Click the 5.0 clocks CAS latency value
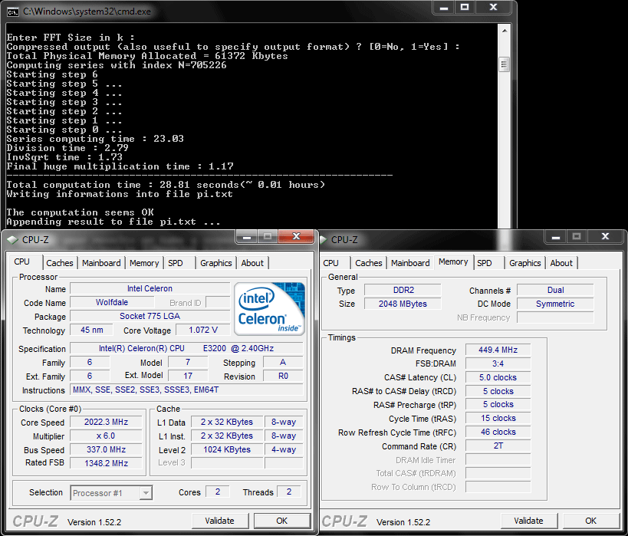Viewport: 628px width, 536px height. [x=498, y=377]
